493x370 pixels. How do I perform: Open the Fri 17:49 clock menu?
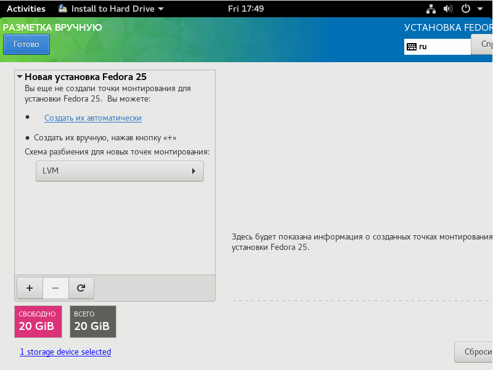246,9
